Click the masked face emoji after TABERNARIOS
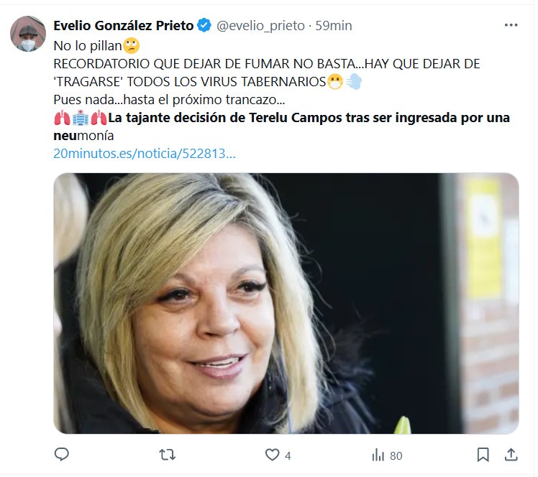 coord(335,82)
